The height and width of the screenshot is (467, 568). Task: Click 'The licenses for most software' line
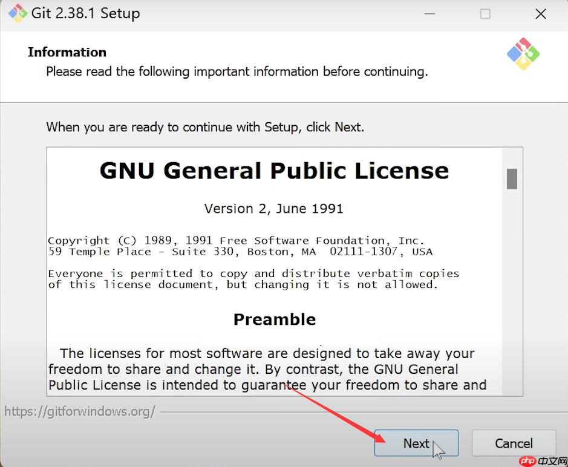267,353
